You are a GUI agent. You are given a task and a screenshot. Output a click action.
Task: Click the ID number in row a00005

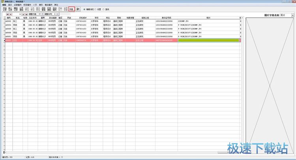point(164,29)
